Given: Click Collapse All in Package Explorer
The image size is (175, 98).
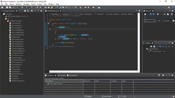Looking at the screenshot, I should tap(25, 11).
